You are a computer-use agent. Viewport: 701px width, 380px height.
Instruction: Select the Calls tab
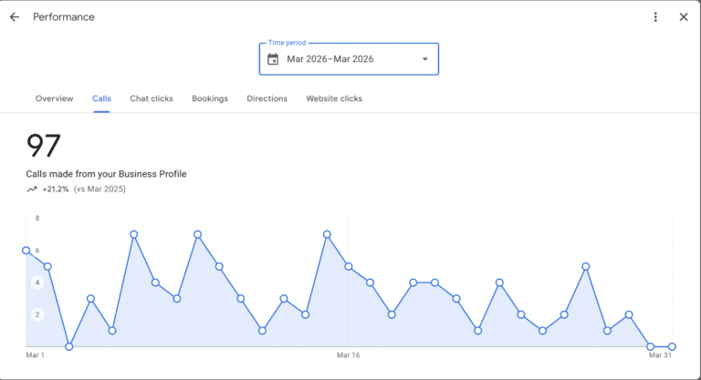tap(101, 98)
